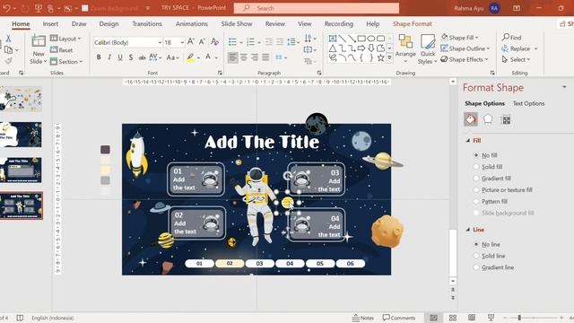Select the first slide thumbnail

22,100
